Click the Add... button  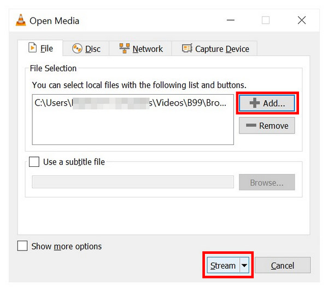267,103
